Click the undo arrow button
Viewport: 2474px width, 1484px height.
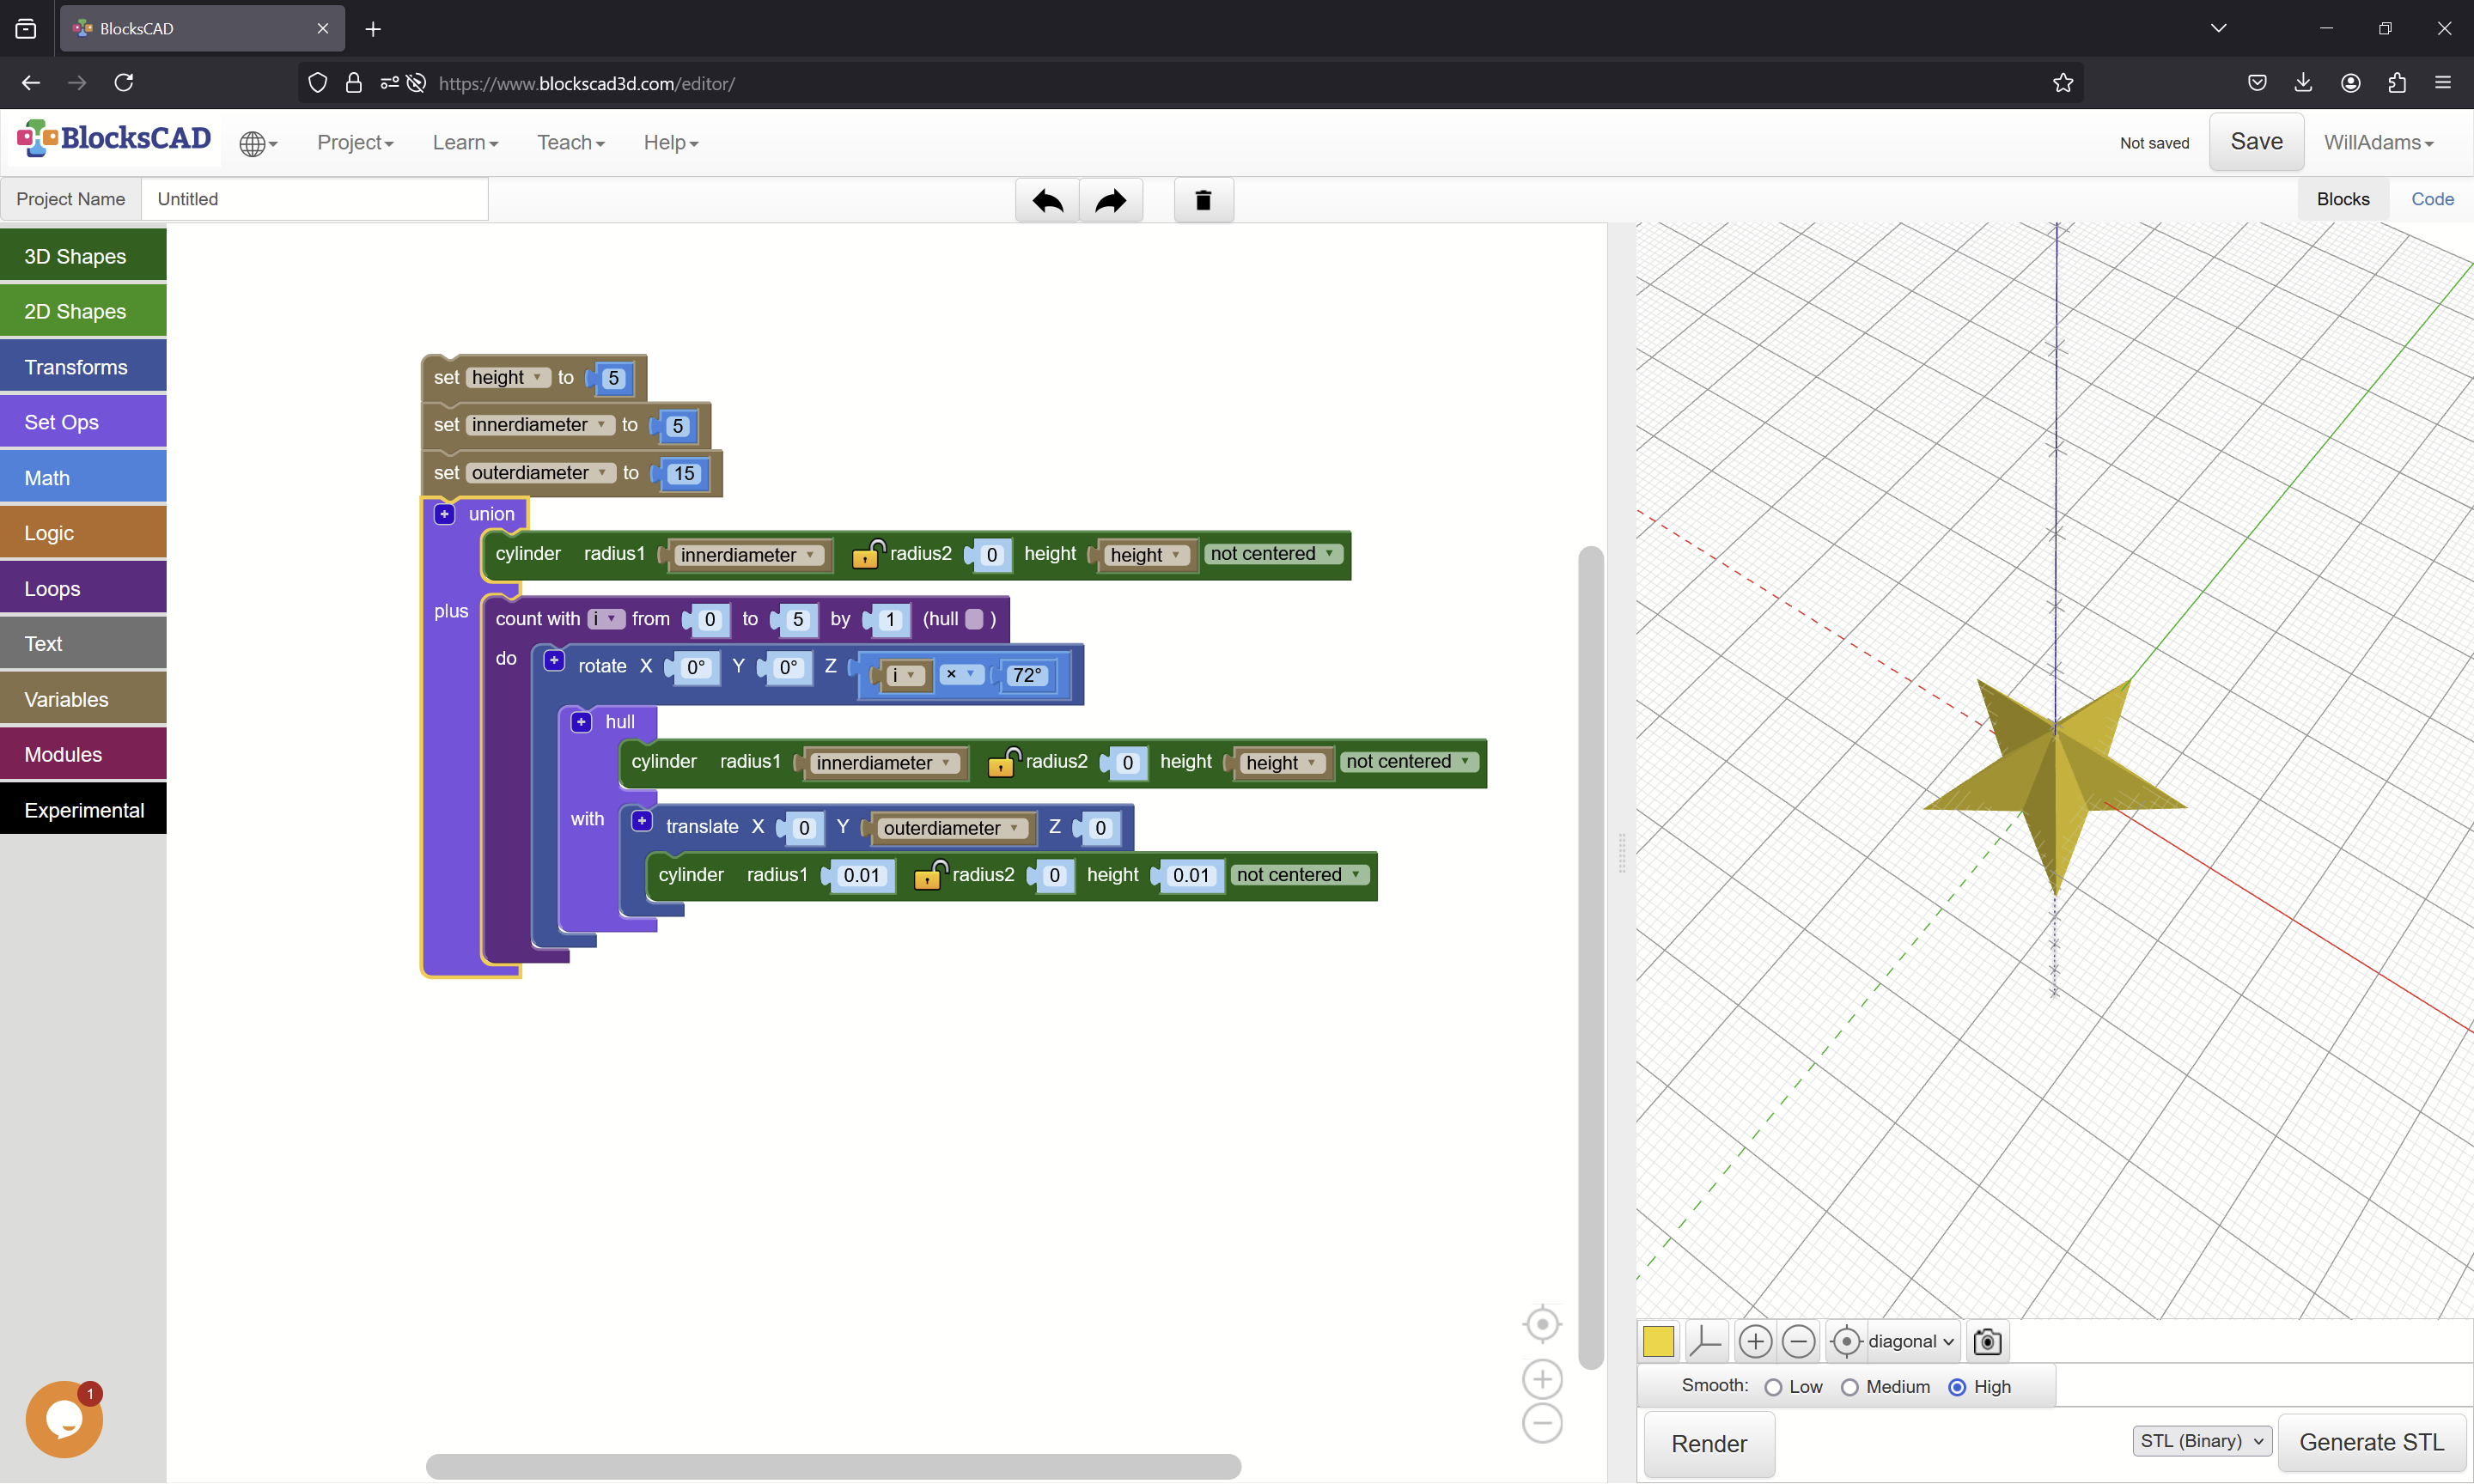point(1047,200)
